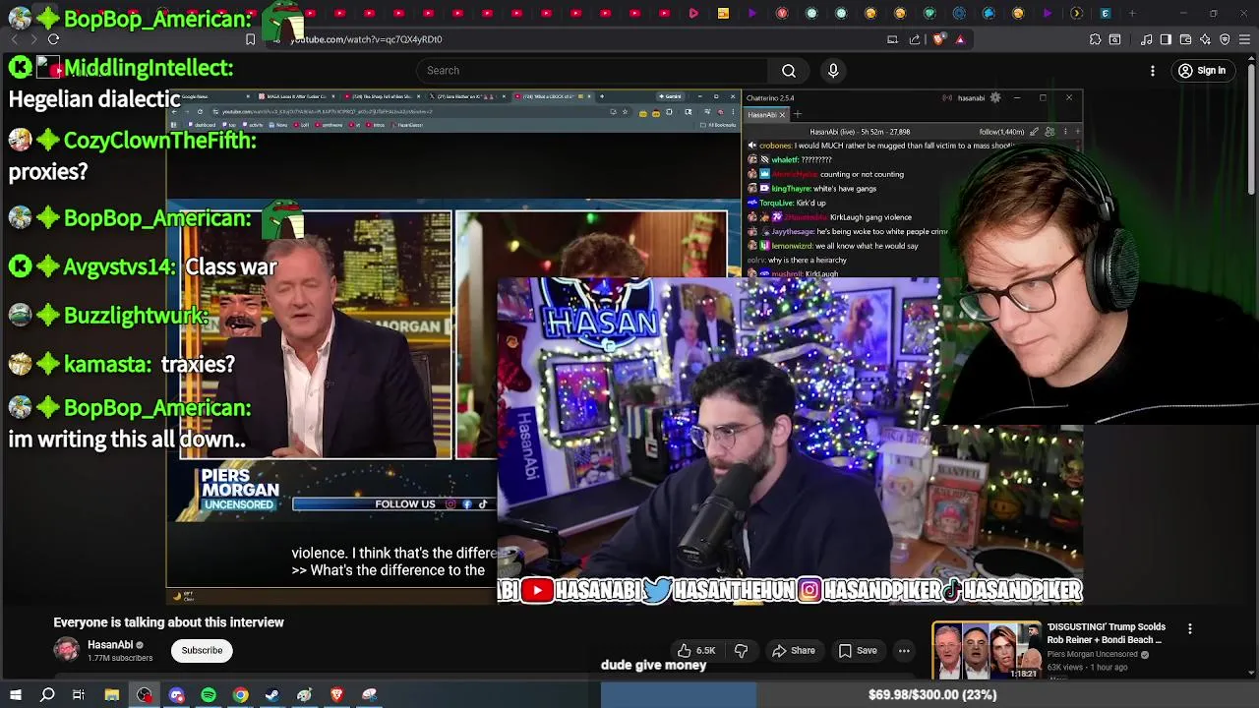Click the YouTube URL in the address bar
Image resolution: width=1259 pixels, height=708 pixels.
click(x=366, y=39)
